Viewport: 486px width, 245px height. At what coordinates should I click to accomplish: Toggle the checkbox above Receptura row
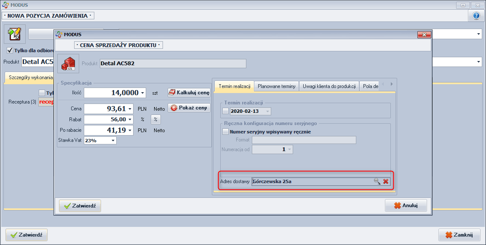coord(42,93)
